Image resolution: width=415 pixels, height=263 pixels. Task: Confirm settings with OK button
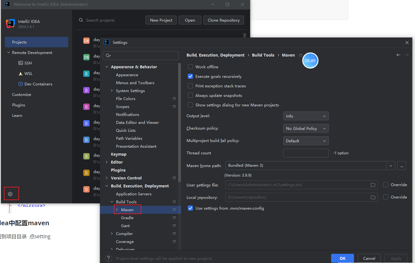(x=343, y=258)
